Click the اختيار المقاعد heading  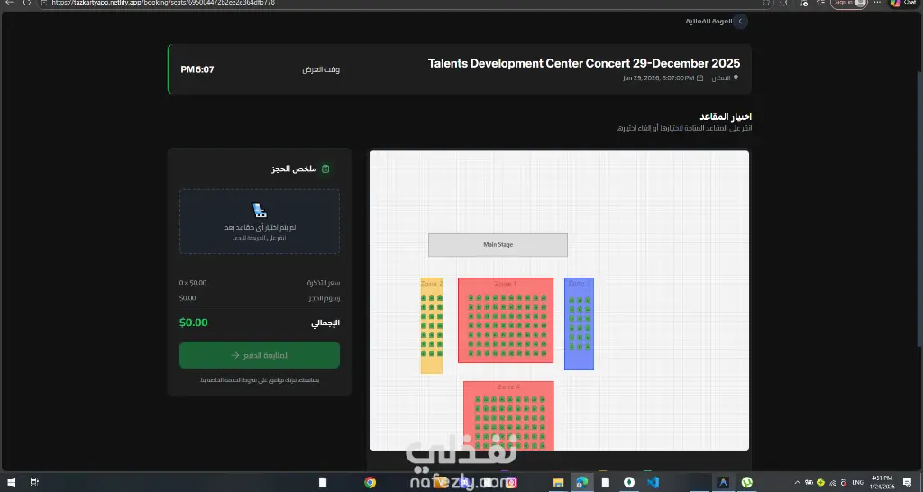726,116
